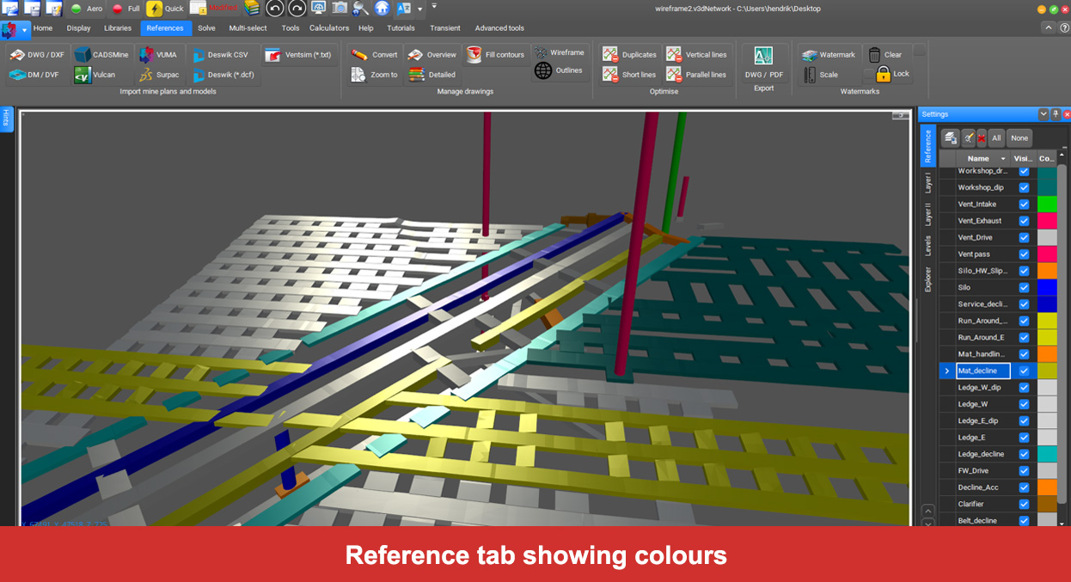
Task: Click the Vulcan import icon
Action: (x=83, y=75)
